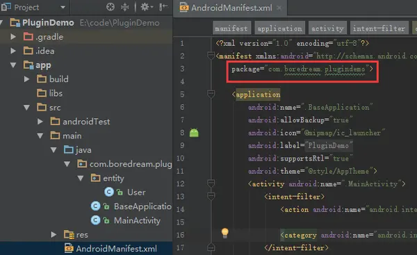
Task: Collapse the main folder
Action: [x=40, y=136]
